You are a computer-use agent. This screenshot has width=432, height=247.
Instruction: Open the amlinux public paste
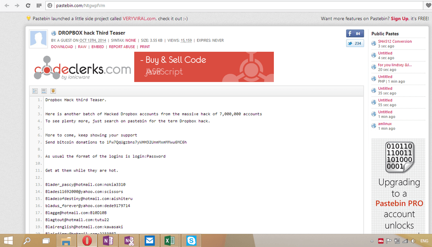click(385, 123)
